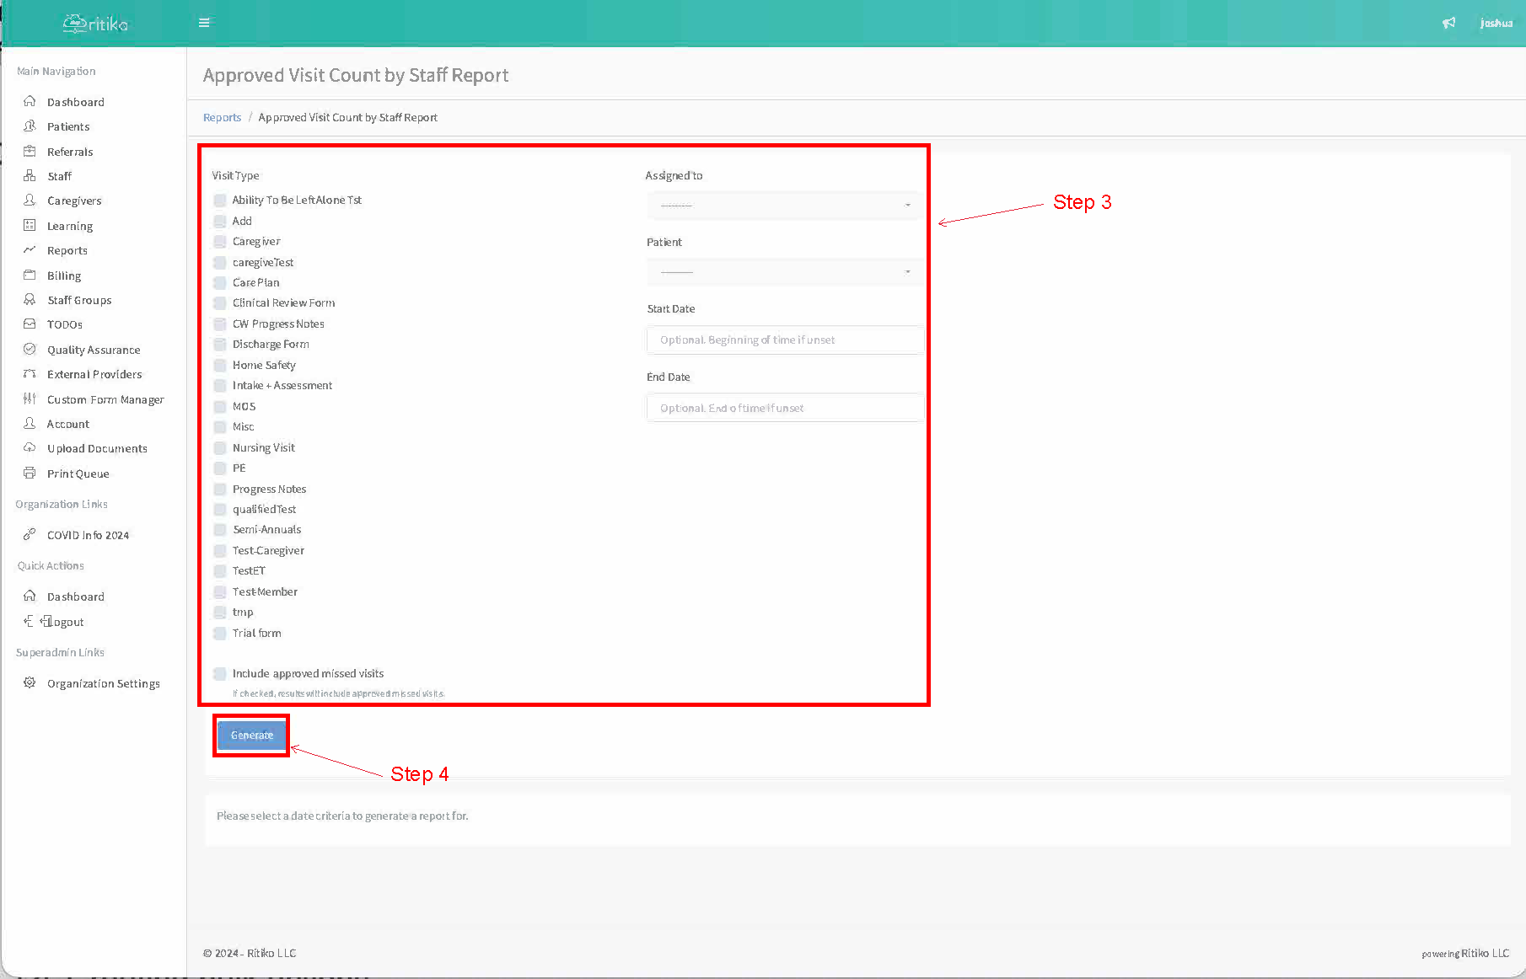Click the Quality Assurance checkmark icon
The image size is (1526, 979).
pyautogui.click(x=30, y=350)
